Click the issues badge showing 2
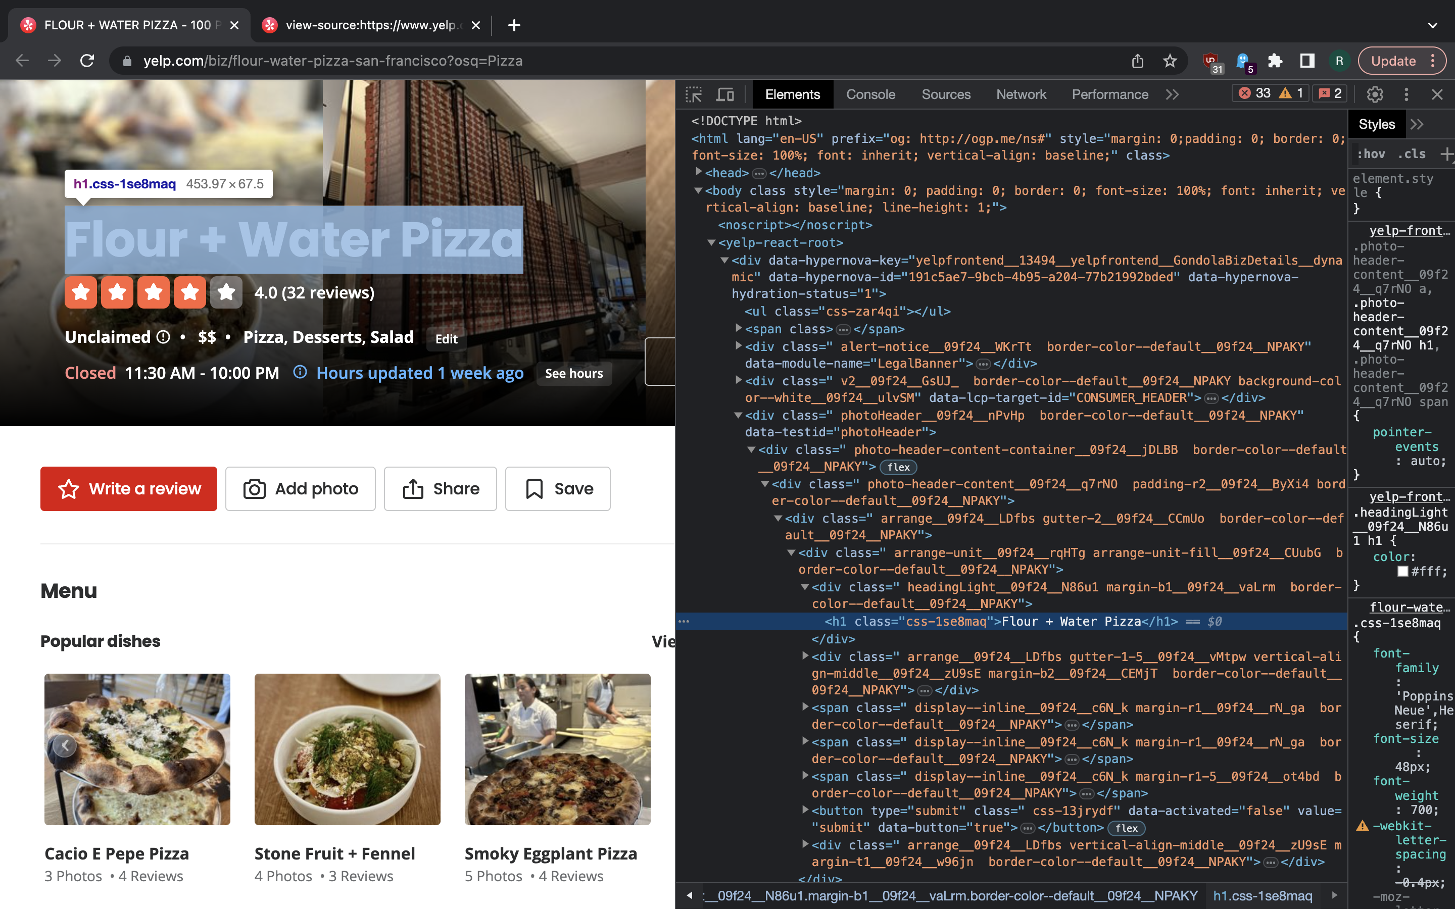The height and width of the screenshot is (909, 1455). [x=1329, y=93]
